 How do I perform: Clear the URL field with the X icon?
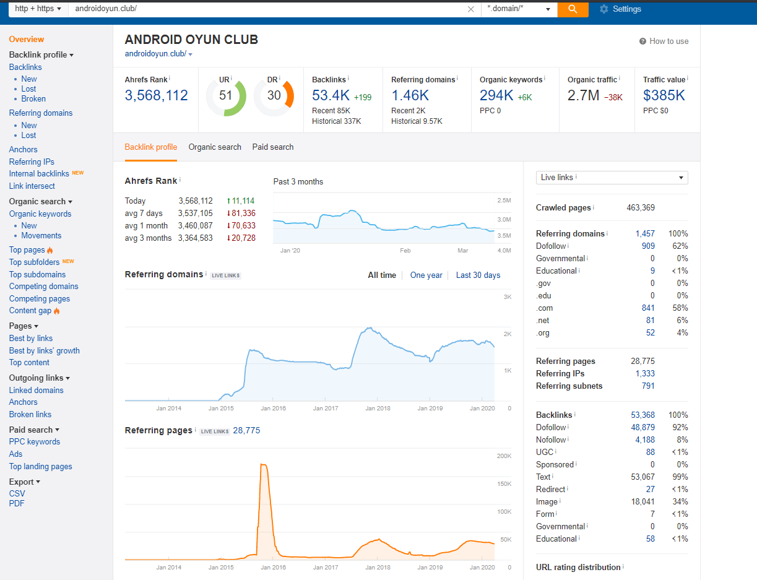(471, 9)
